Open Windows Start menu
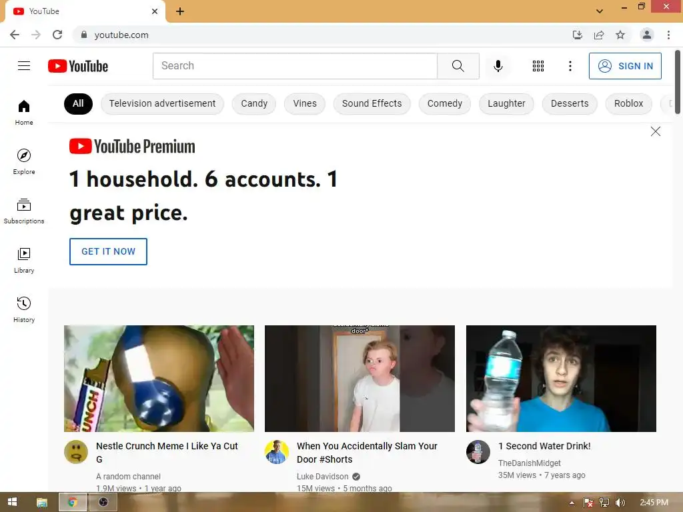 click(x=12, y=502)
